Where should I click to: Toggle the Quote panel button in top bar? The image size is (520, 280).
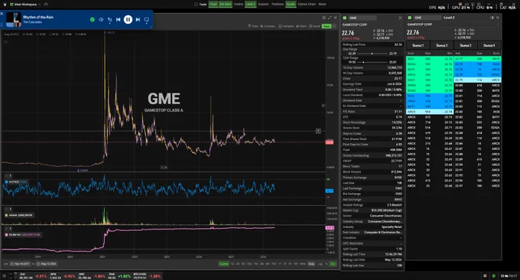tap(291, 5)
